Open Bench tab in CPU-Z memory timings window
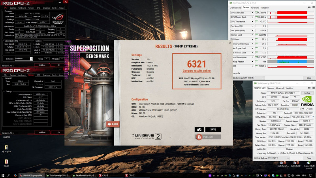Viewport: 316px width, 178px height. tap(54, 75)
